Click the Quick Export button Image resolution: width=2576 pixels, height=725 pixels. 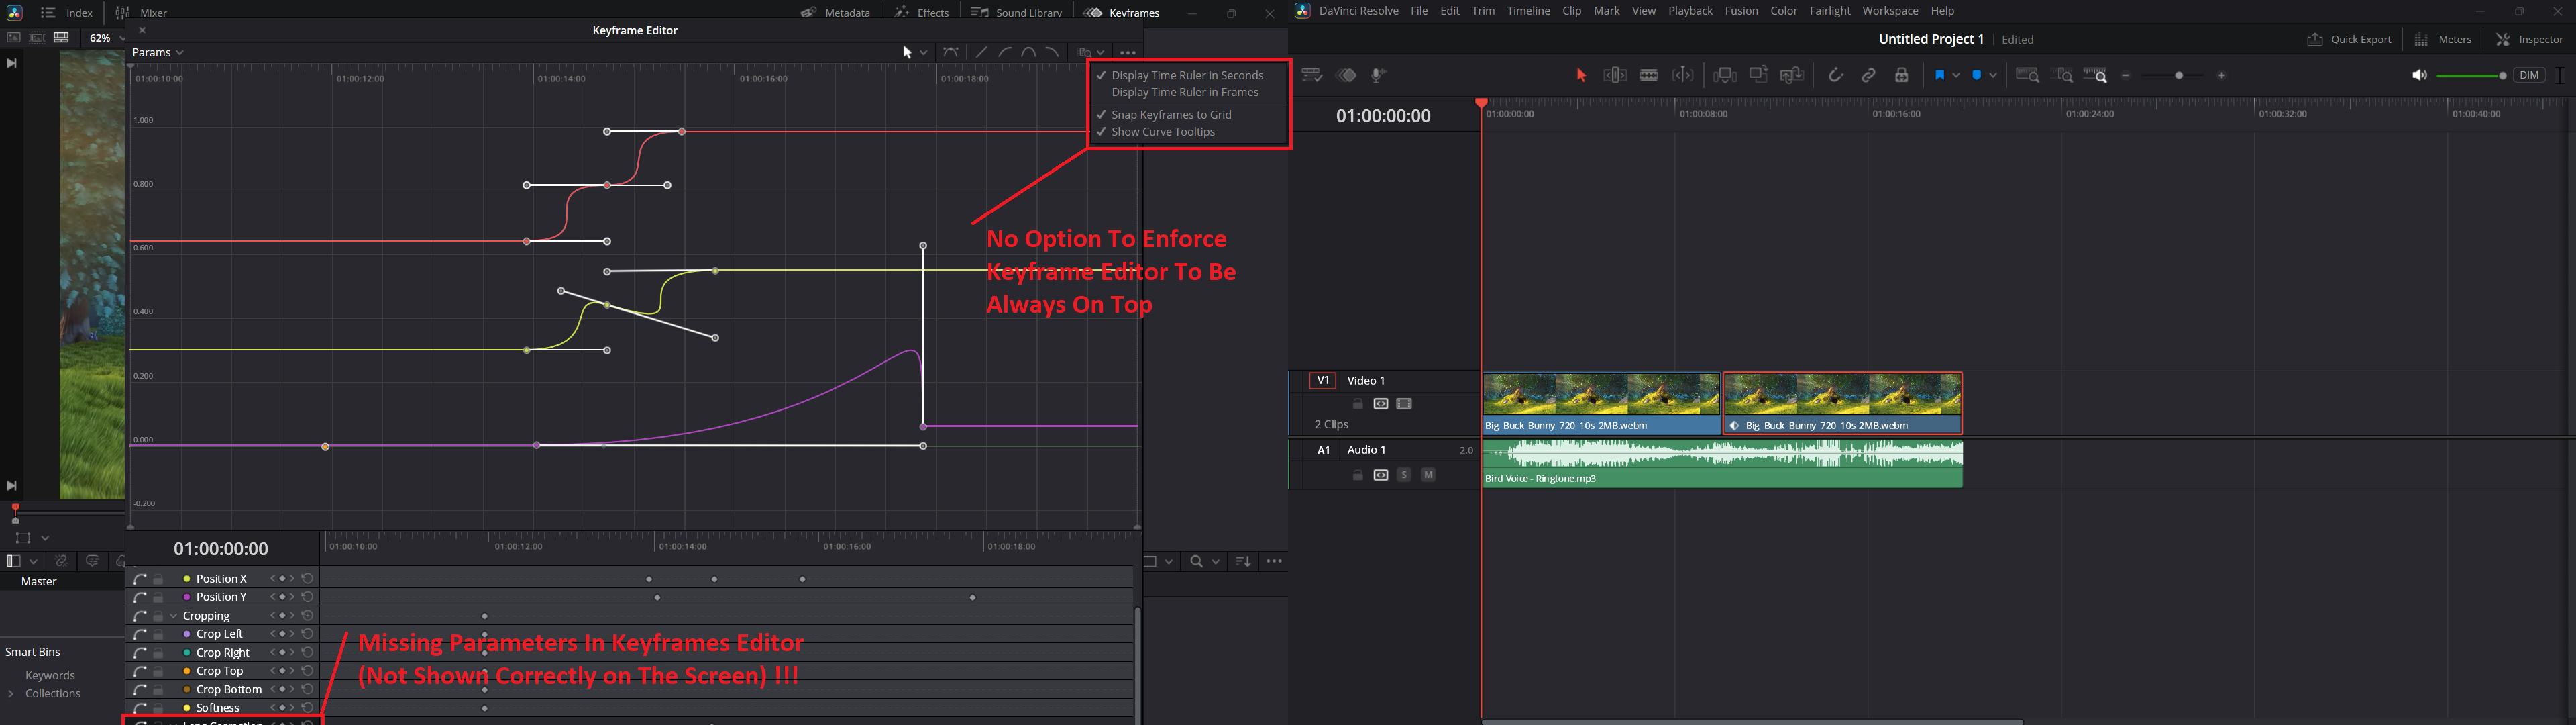[x=2349, y=39]
